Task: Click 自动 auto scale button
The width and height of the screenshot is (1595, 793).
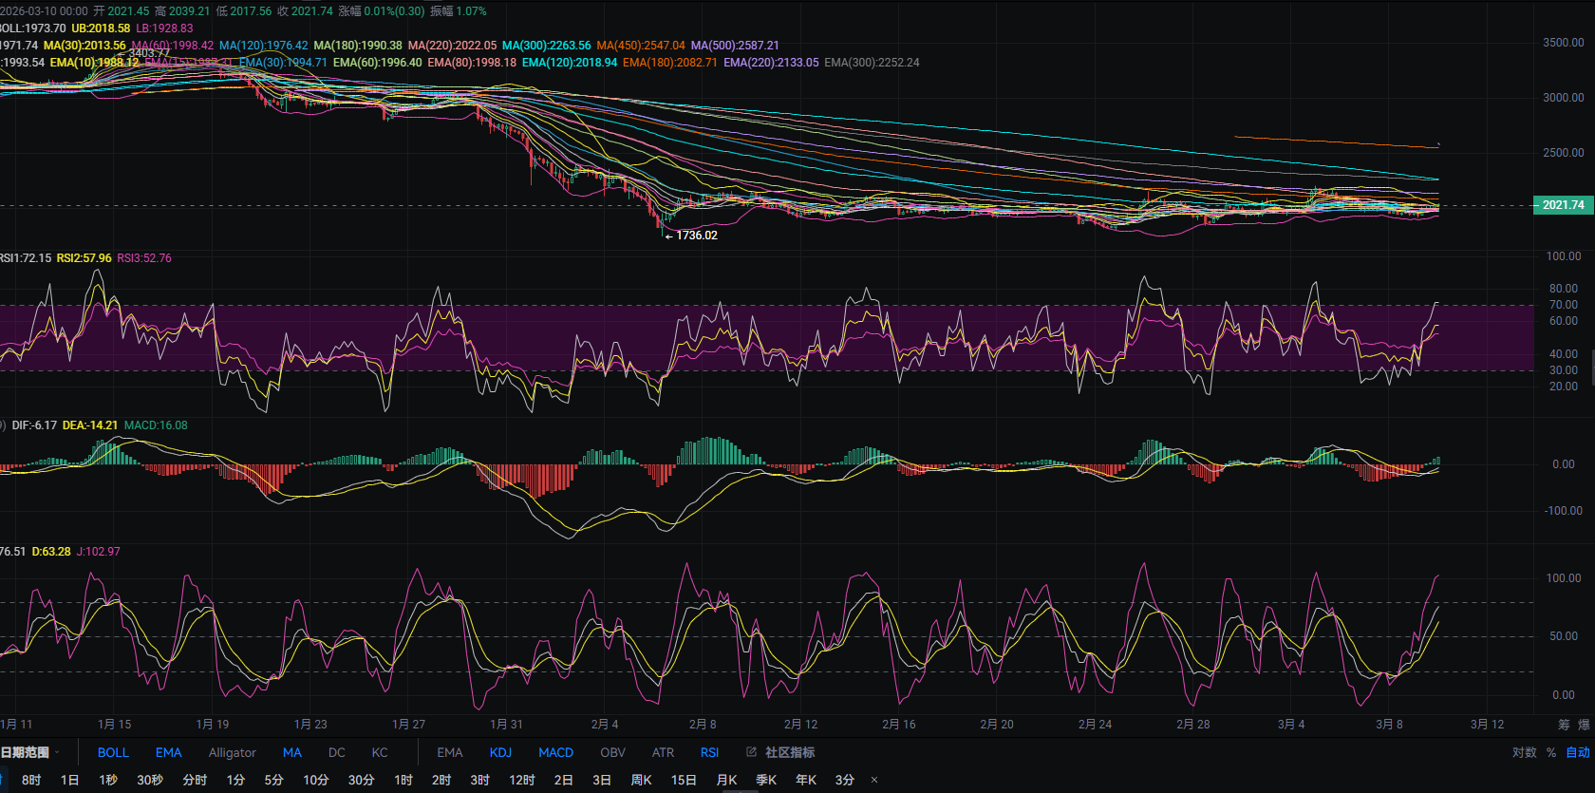Action: coord(1578,752)
